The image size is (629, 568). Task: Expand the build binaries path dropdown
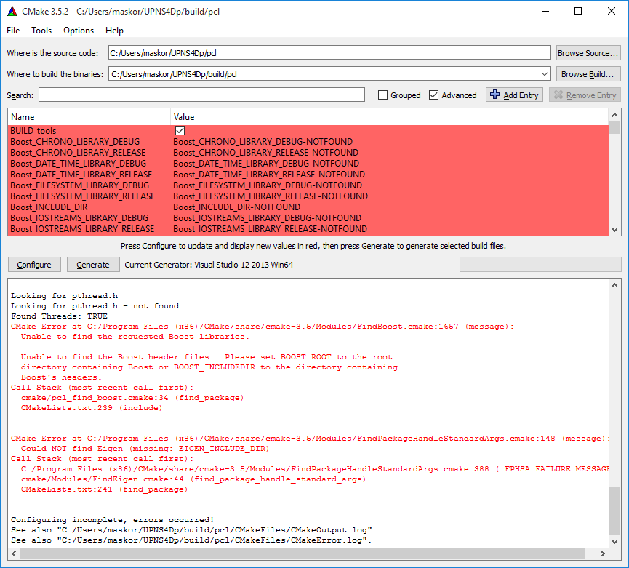pos(545,74)
